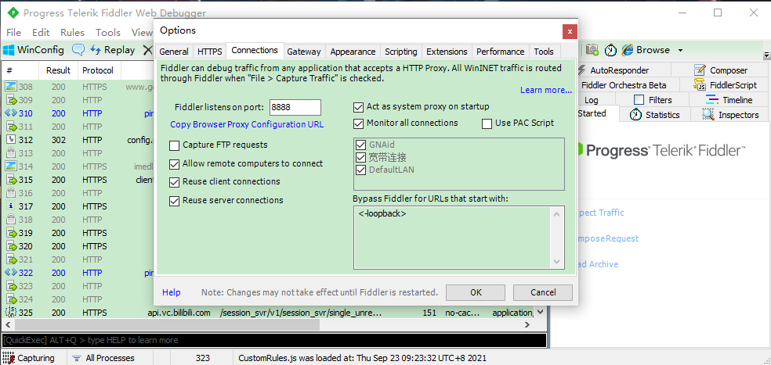The height and width of the screenshot is (365, 771).
Task: Click the Inspectors magnifier icon
Action: [708, 114]
